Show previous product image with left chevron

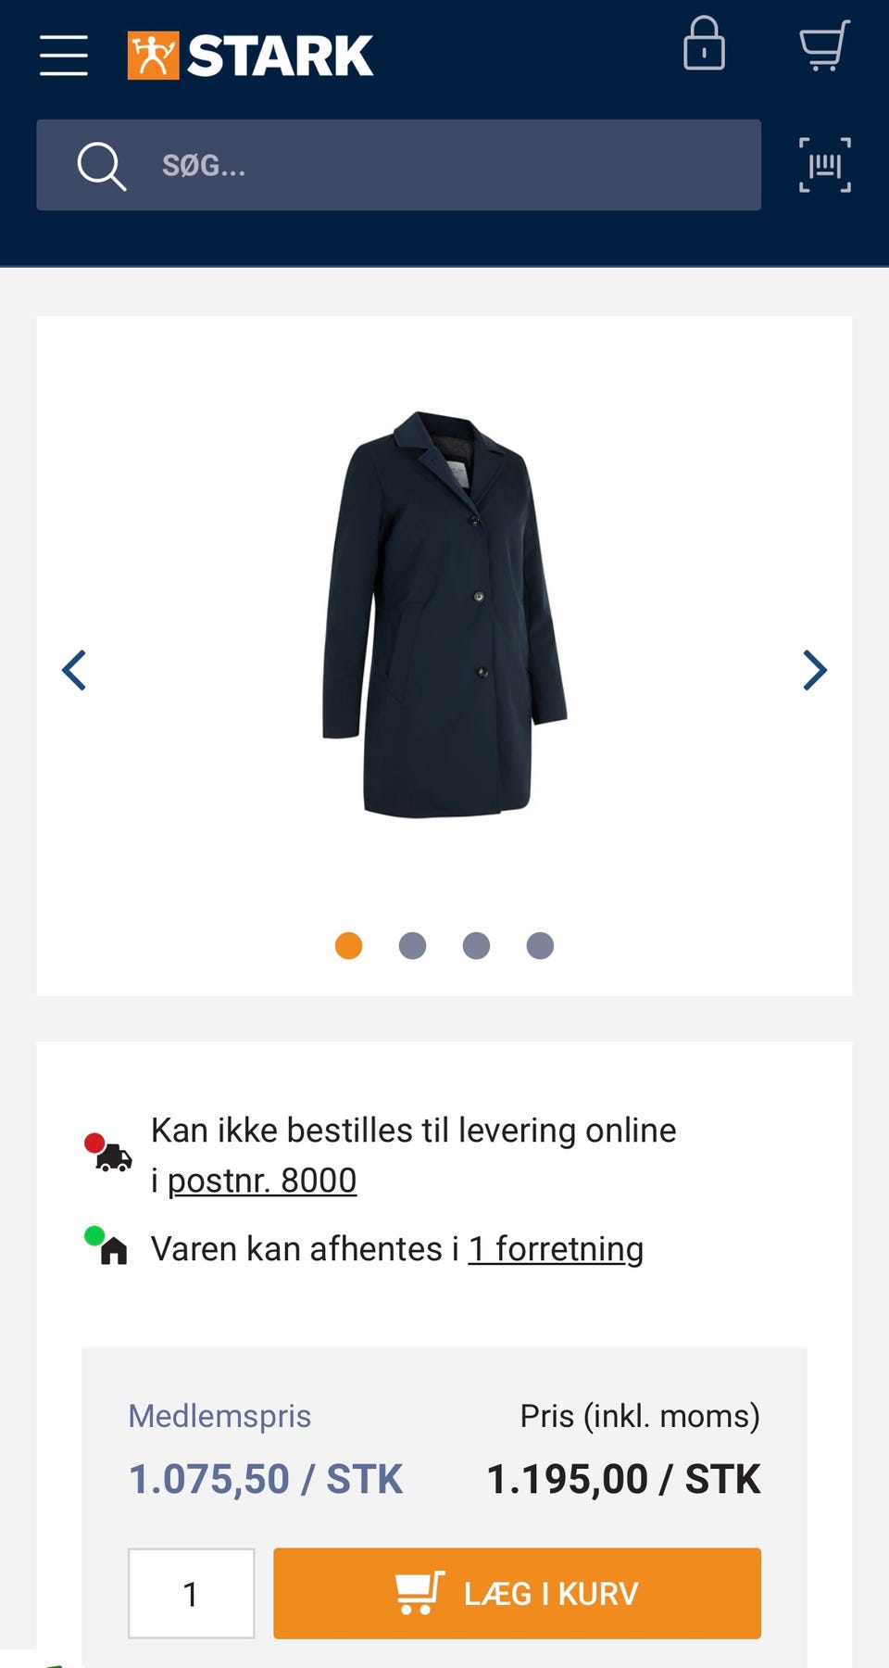(x=74, y=670)
